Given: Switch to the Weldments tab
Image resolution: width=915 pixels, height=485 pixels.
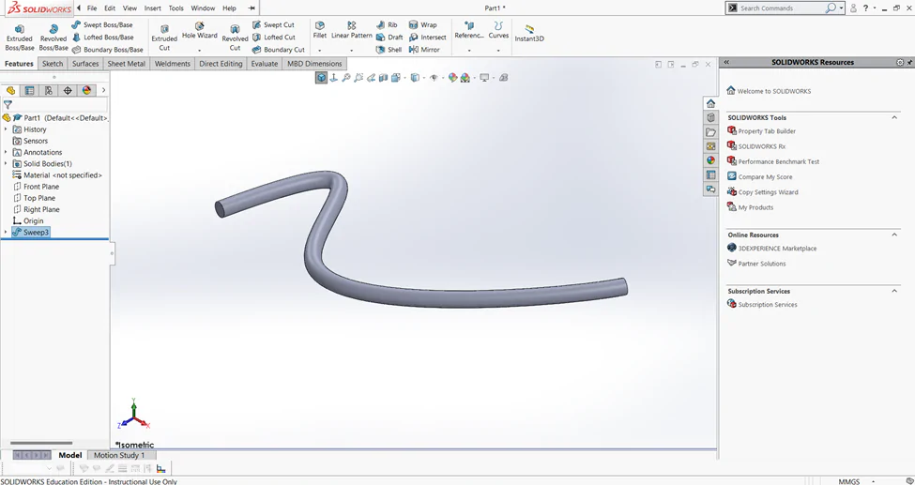Looking at the screenshot, I should [x=172, y=64].
